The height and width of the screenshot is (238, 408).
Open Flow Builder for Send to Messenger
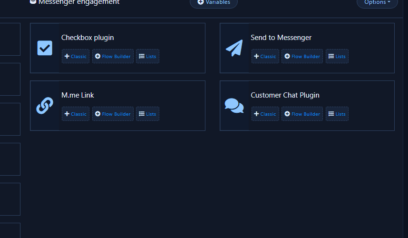302,56
